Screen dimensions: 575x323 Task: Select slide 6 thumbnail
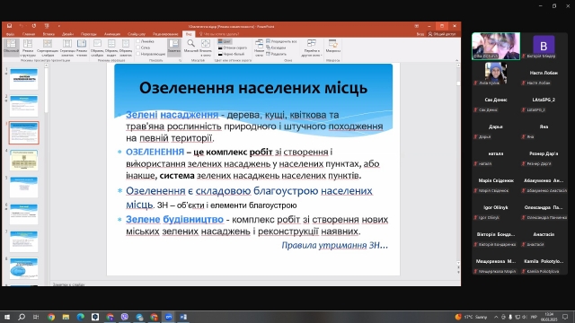tap(24, 214)
